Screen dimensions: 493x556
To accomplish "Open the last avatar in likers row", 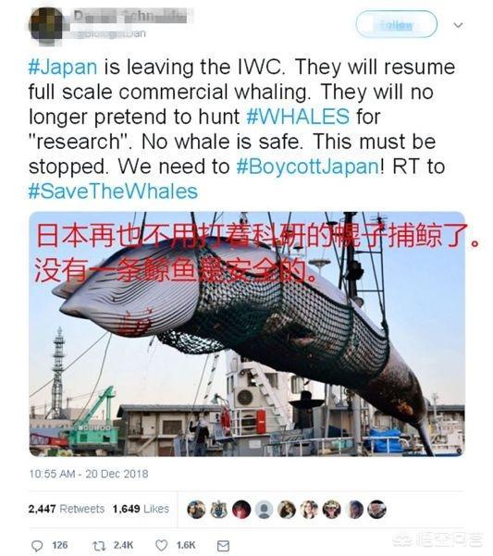I will point(376,510).
